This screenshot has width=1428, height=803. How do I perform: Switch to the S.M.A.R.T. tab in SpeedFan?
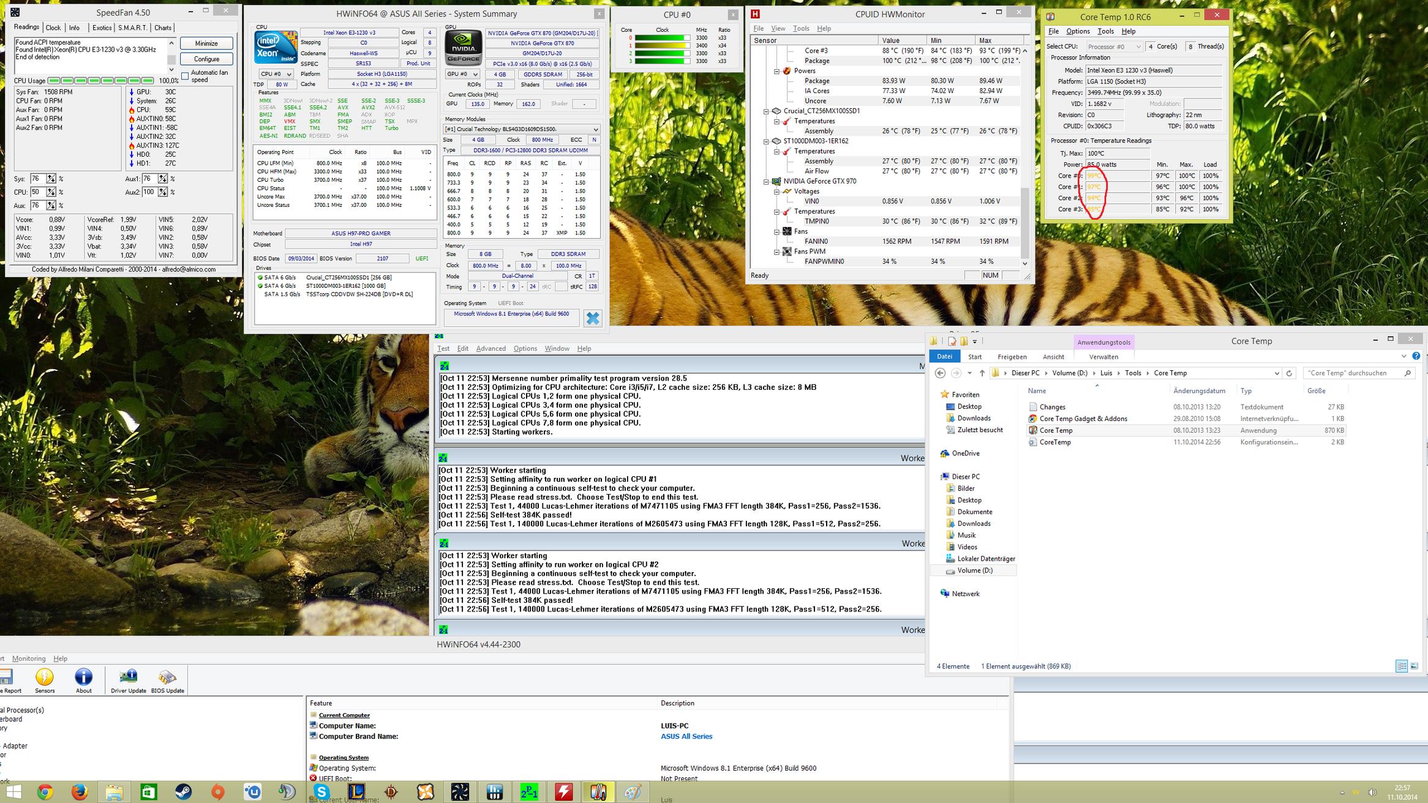click(132, 28)
